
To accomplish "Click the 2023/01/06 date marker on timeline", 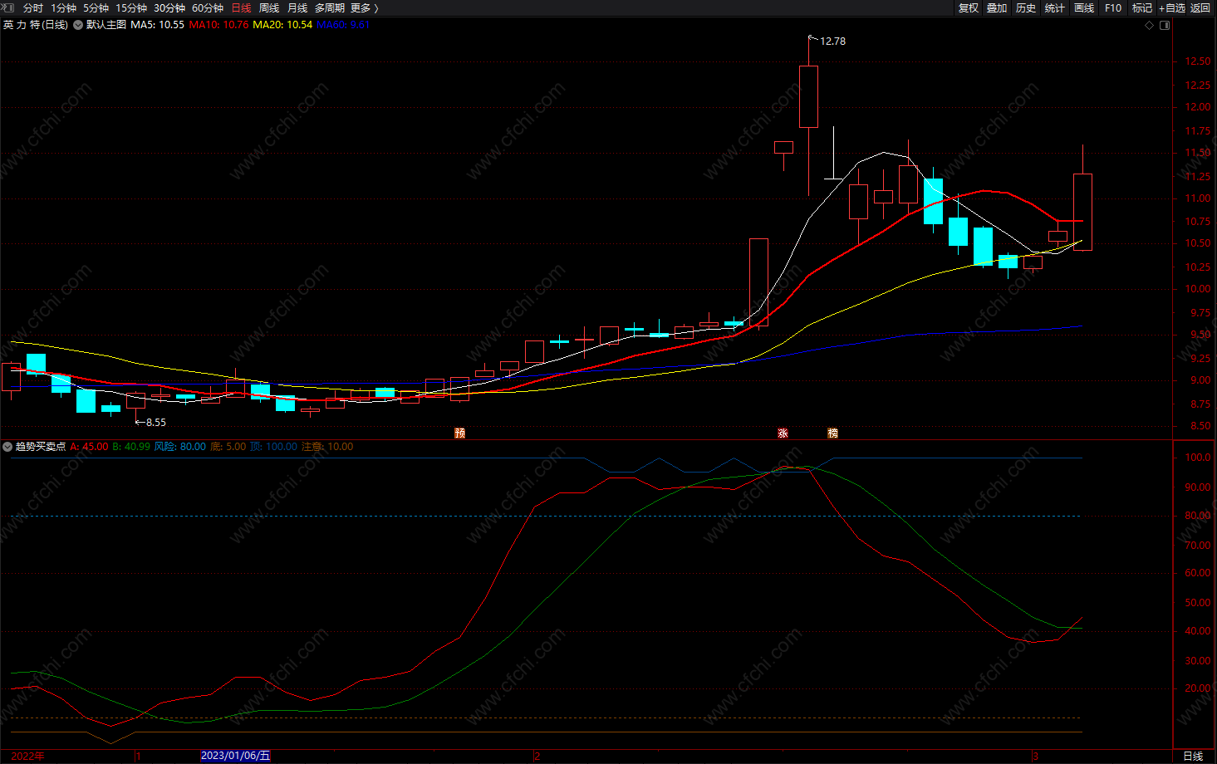I will pos(236,756).
